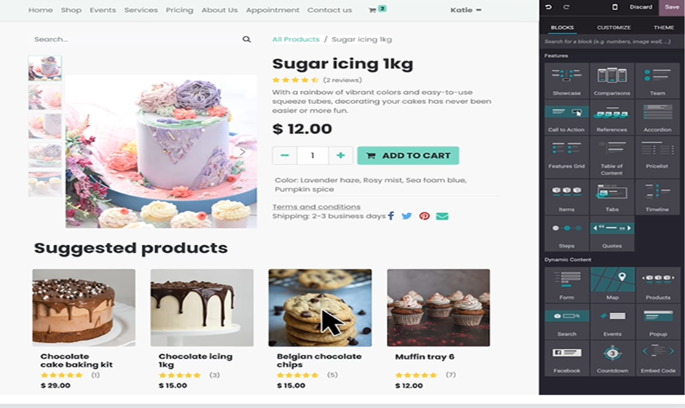Add the Timeline block
The width and height of the screenshot is (685, 408).
click(657, 197)
